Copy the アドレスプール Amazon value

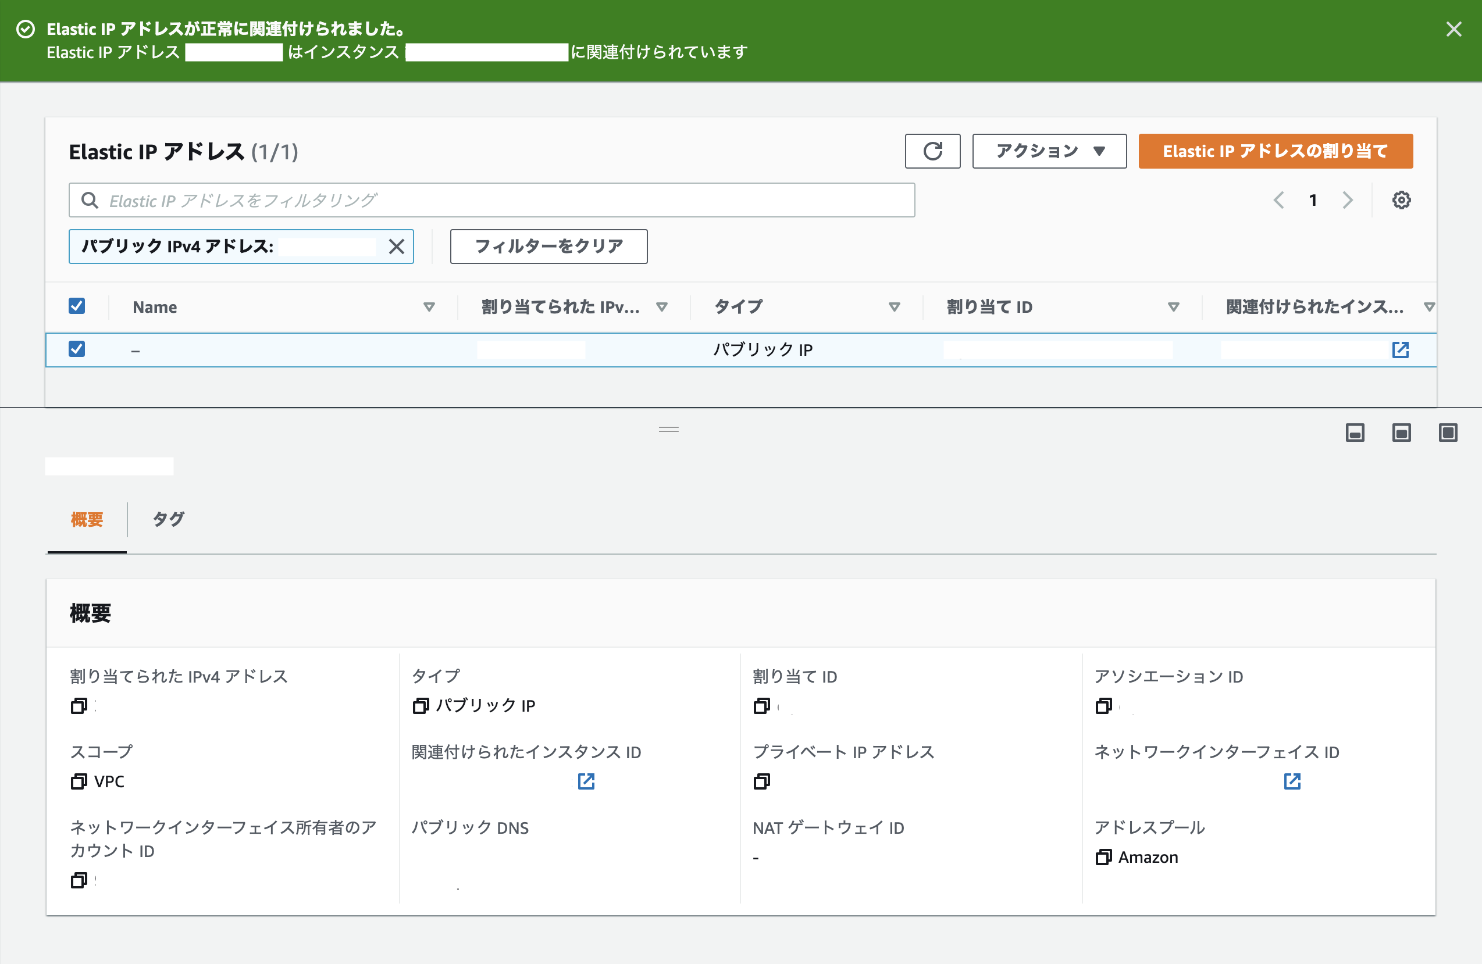(x=1103, y=858)
